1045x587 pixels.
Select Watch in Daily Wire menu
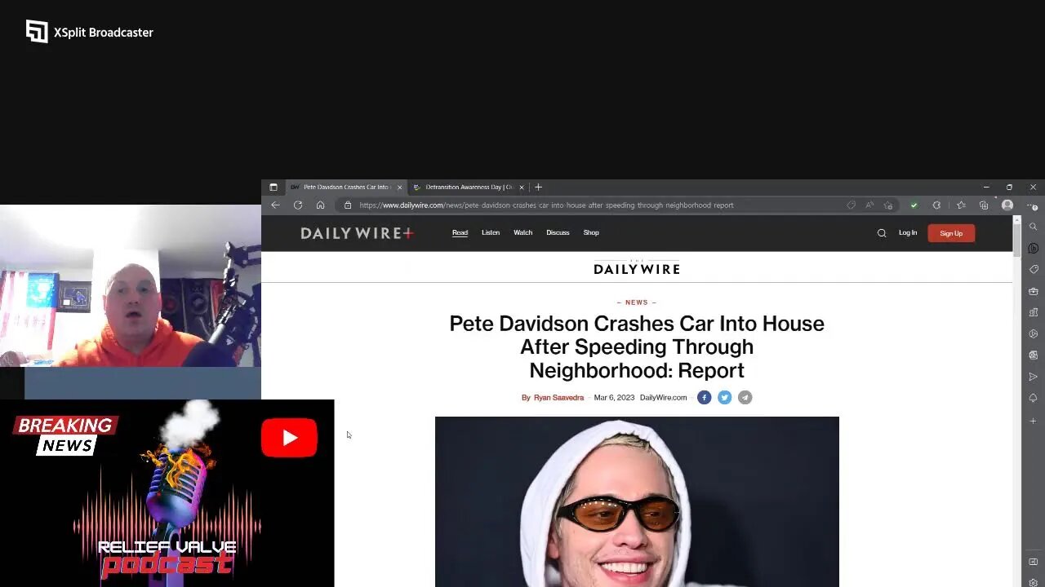522,233
